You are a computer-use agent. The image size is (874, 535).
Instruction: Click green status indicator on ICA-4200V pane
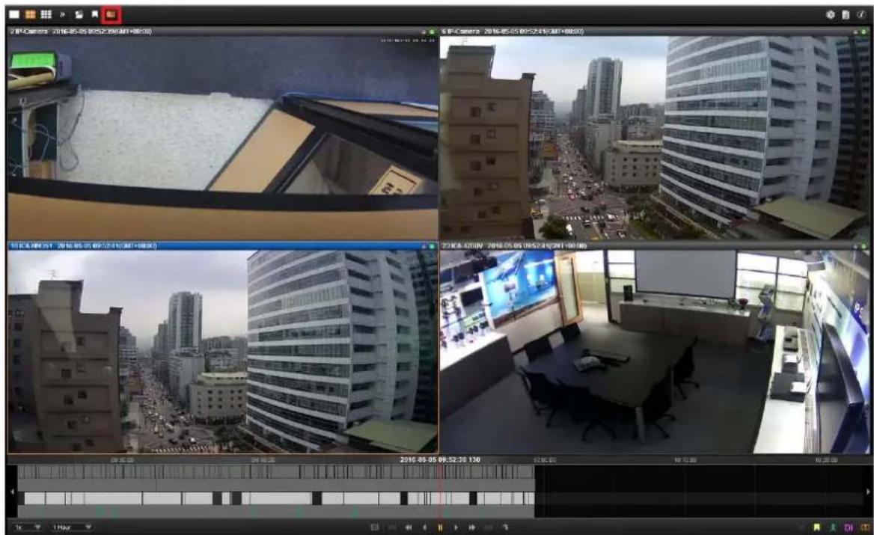click(x=864, y=245)
